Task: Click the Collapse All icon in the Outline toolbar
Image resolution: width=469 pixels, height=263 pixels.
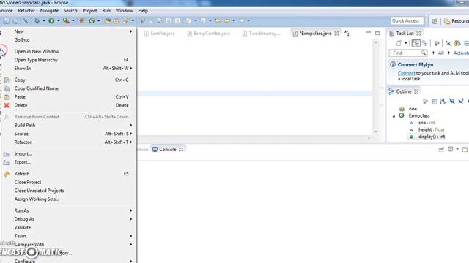Action: pos(434,102)
